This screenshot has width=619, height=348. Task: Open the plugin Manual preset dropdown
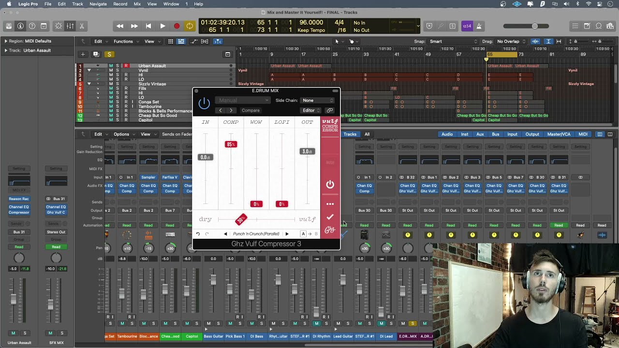[x=242, y=101]
